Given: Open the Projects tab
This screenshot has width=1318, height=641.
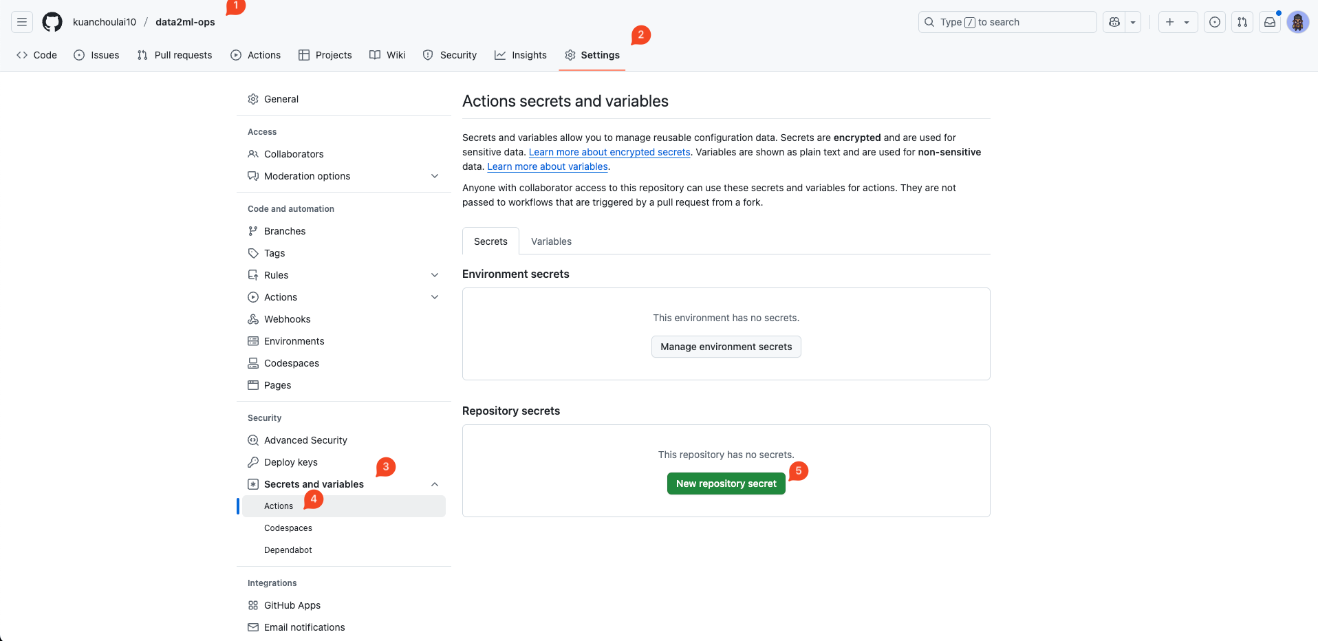Looking at the screenshot, I should pyautogui.click(x=325, y=55).
